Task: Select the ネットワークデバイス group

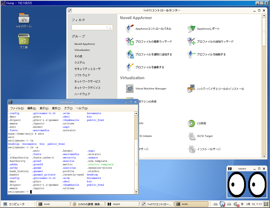Action: (x=87, y=88)
